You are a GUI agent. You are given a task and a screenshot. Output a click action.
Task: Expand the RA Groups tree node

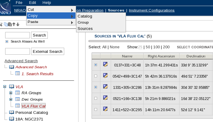[x=11, y=93]
